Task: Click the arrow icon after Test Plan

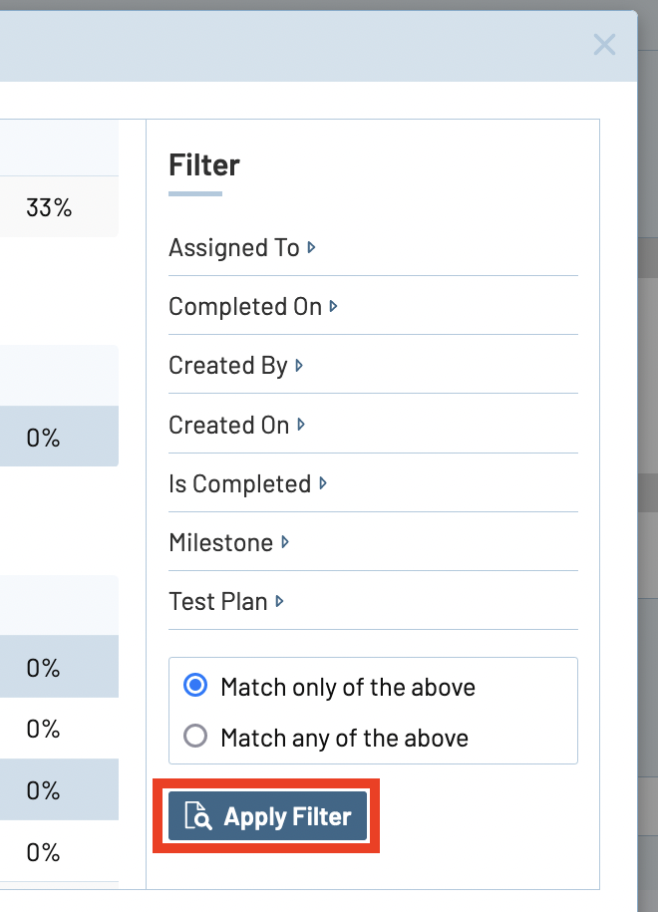Action: point(280,601)
